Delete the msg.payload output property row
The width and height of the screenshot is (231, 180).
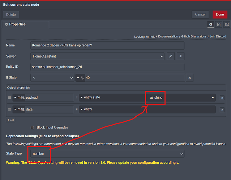click(x=222, y=98)
